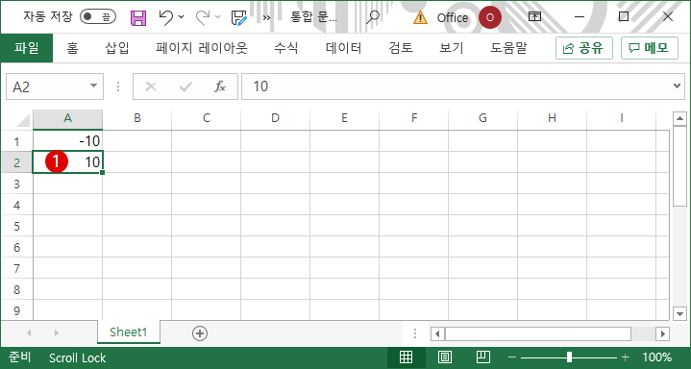Click the next sheet navigation arrow
Screen dimensions: 691x369
pyautogui.click(x=57, y=332)
